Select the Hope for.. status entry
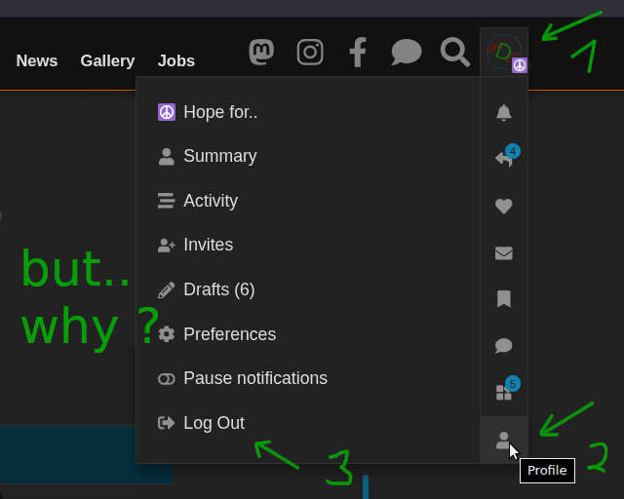 pos(208,112)
